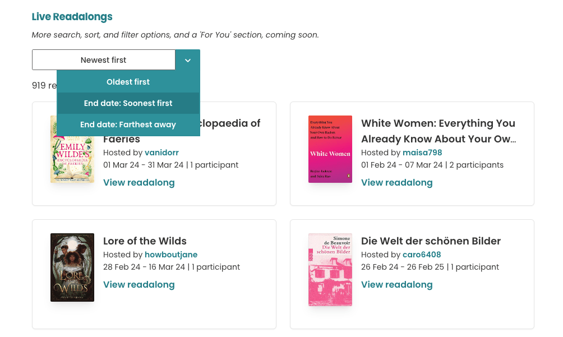Click '26 Feb 24 - 26 Feb 25' date text
563x337 pixels.
tap(403, 267)
